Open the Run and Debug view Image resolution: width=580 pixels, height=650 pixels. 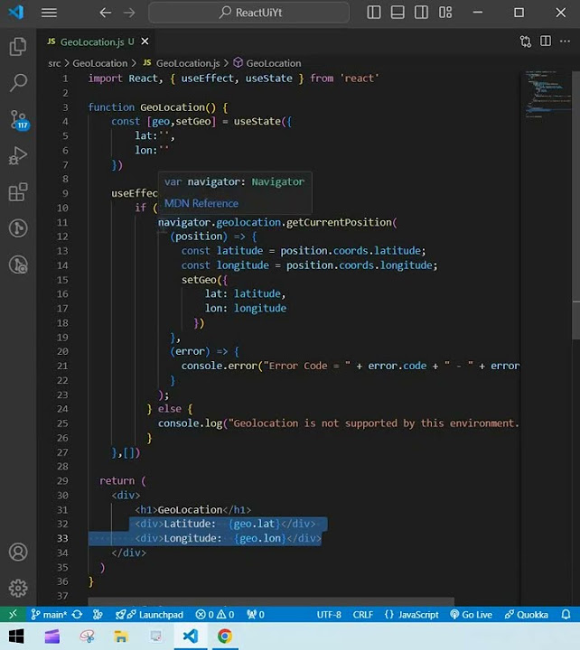click(x=18, y=156)
